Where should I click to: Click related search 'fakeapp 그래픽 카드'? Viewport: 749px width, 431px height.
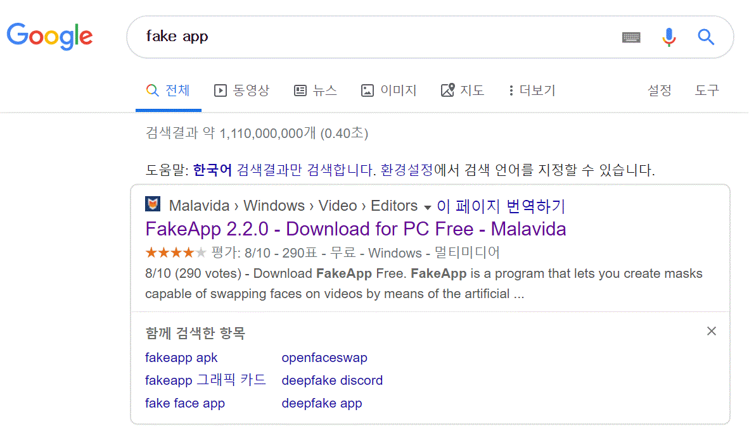point(205,380)
